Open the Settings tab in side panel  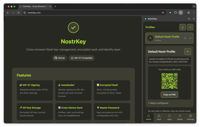pos(190,117)
